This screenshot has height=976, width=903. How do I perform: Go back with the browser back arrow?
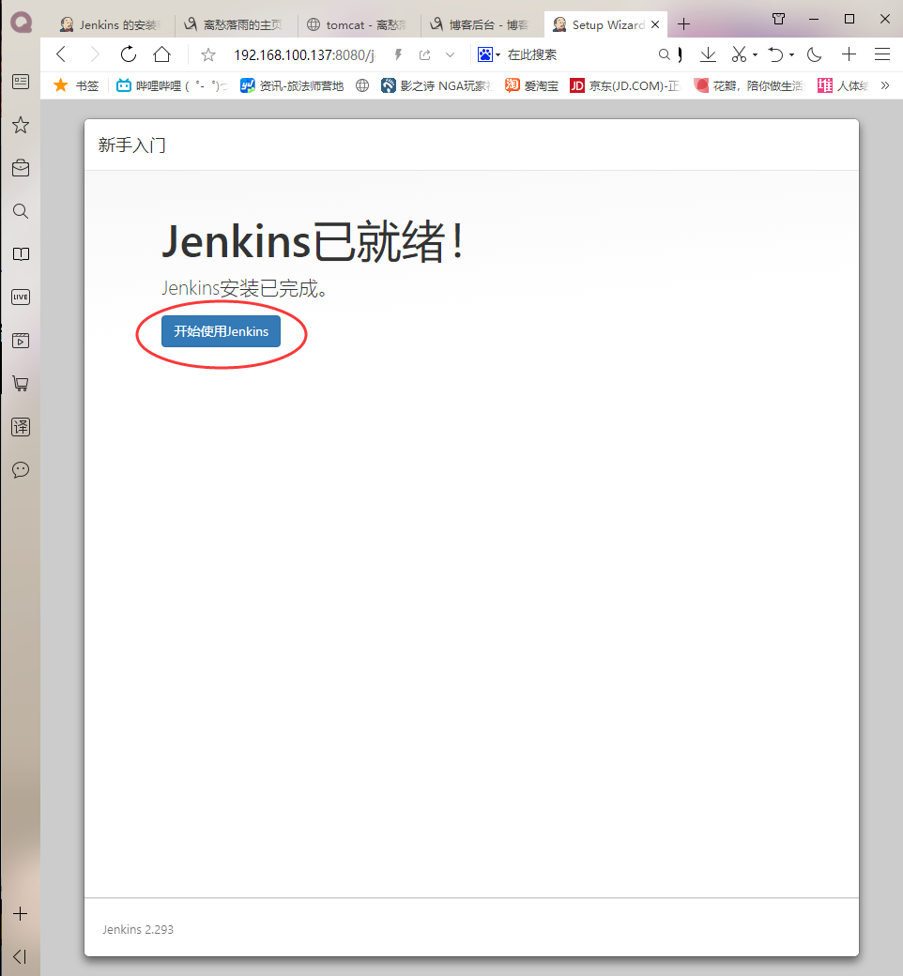(61, 54)
